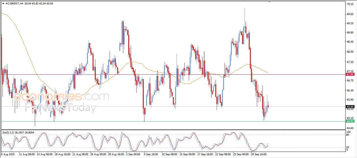
Task: Click the gray chart shift triangle marker
Action: tap(269, 2)
